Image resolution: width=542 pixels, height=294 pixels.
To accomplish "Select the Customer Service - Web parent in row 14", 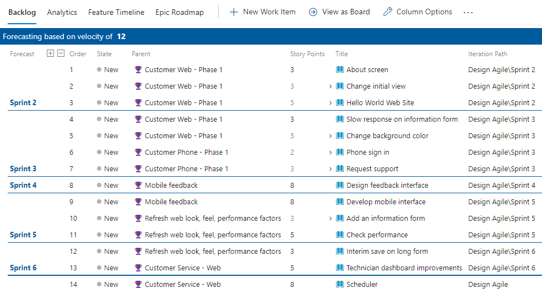I will click(x=182, y=285).
